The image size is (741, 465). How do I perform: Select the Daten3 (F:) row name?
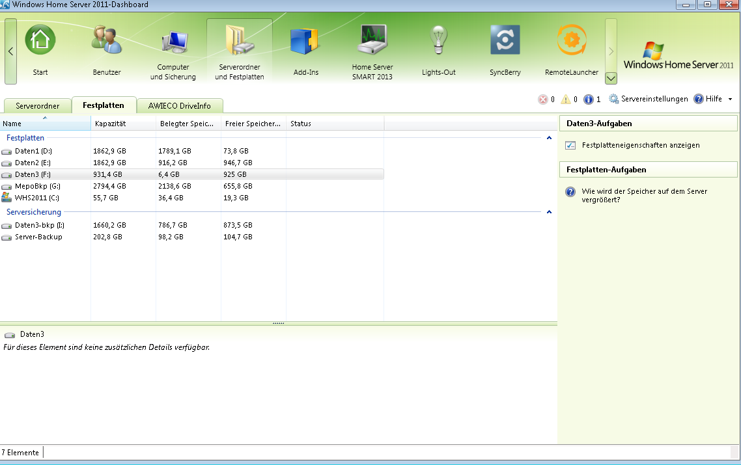click(x=33, y=175)
